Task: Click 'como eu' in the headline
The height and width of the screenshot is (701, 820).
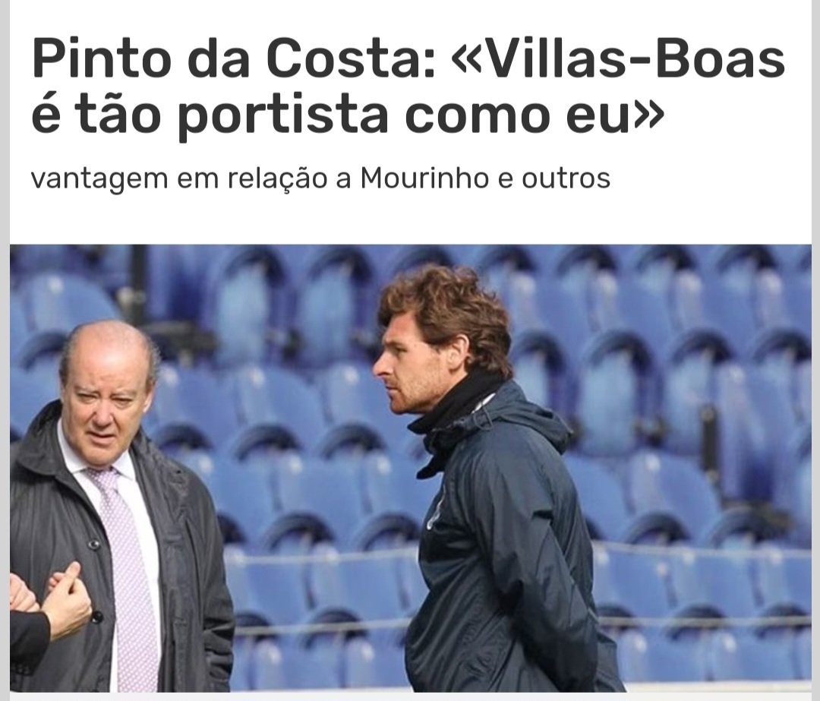Action: click(x=519, y=116)
